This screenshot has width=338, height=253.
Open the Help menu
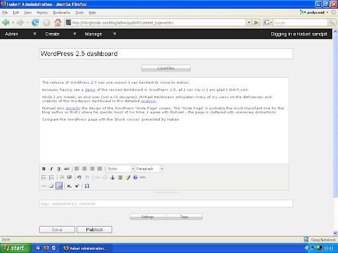pyautogui.click(x=92, y=13)
